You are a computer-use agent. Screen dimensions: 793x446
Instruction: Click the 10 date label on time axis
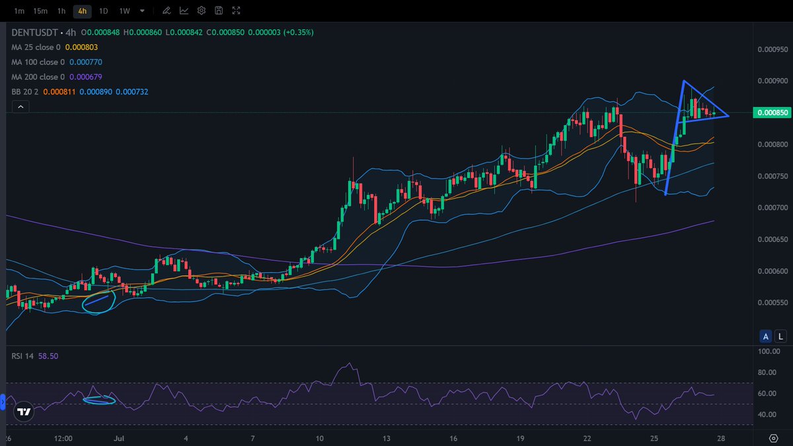[x=320, y=438]
